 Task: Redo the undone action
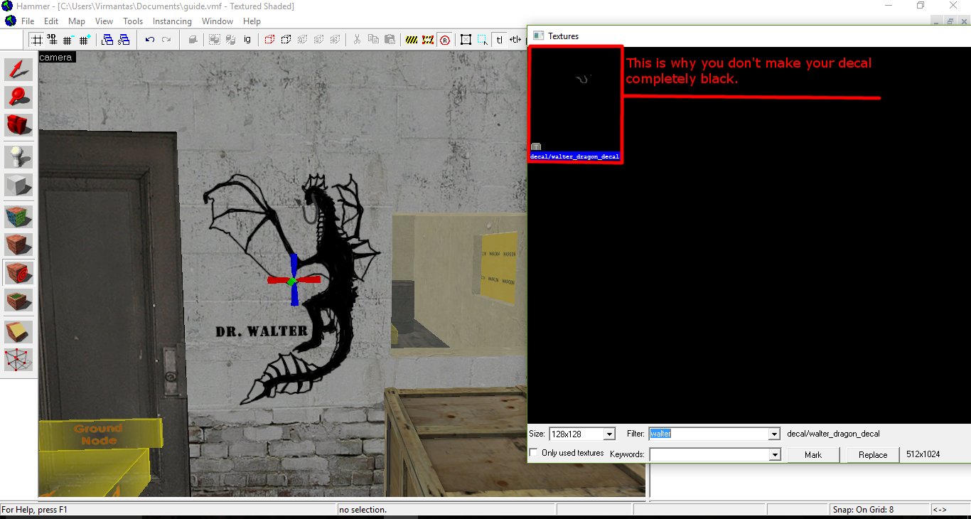click(166, 40)
